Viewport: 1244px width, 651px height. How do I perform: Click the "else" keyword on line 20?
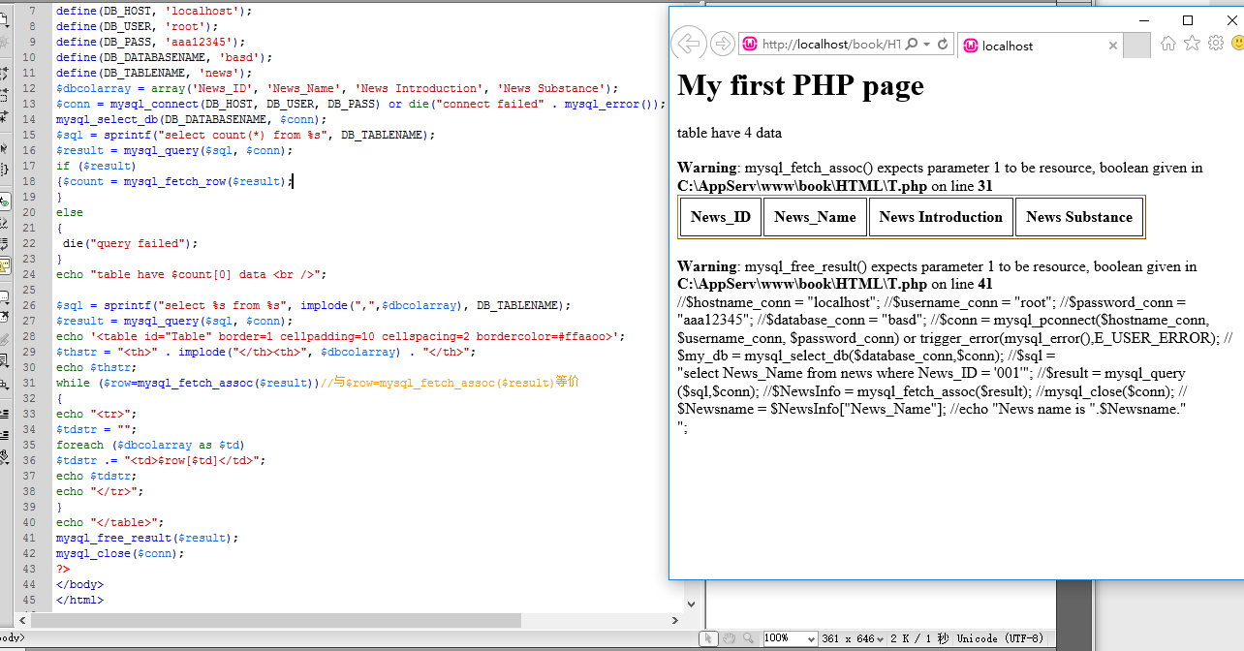[70, 212]
